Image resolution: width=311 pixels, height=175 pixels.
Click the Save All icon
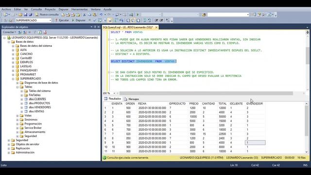(x=31, y=15)
